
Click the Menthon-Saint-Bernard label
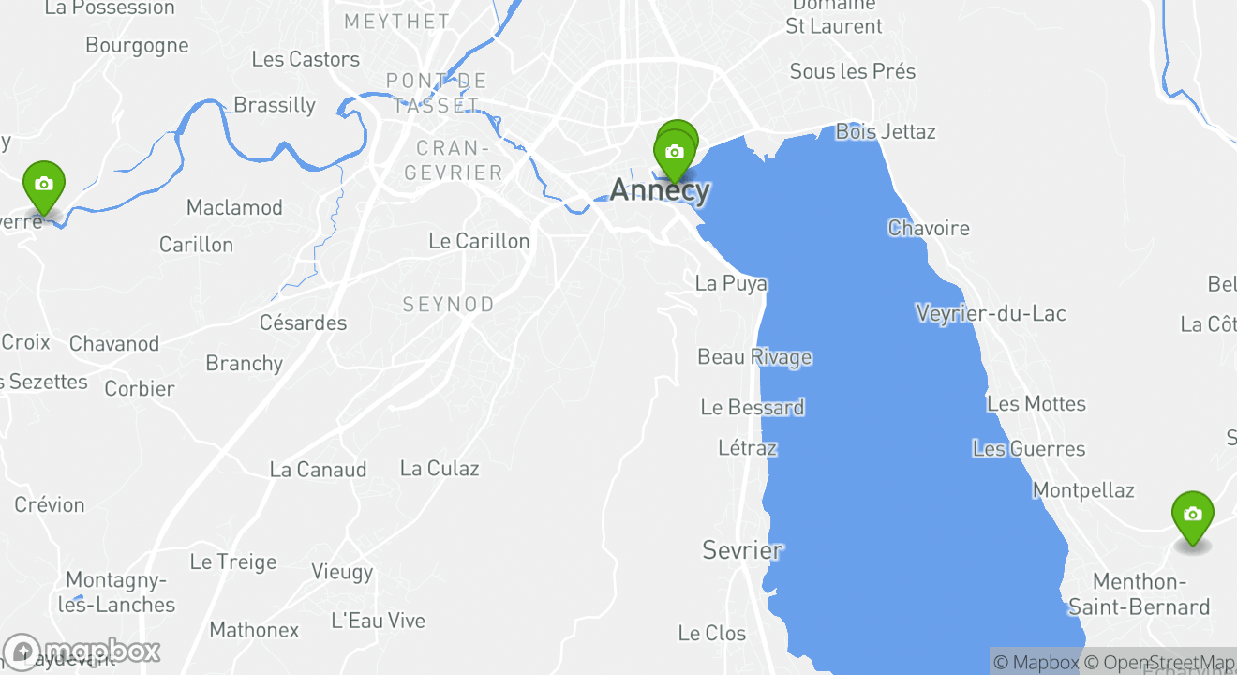(1140, 594)
